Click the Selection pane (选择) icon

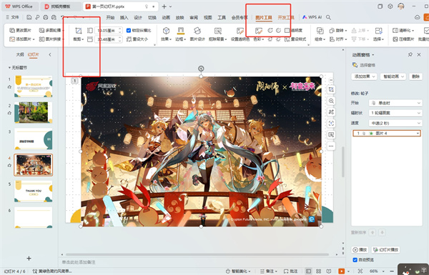click(x=378, y=31)
